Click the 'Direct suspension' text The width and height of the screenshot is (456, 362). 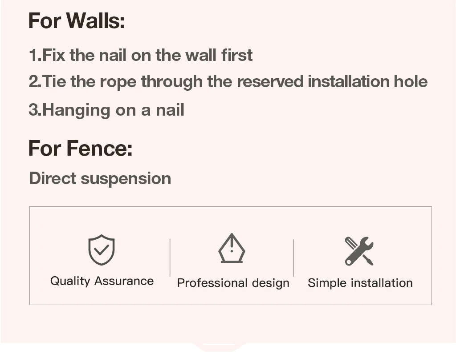click(100, 178)
